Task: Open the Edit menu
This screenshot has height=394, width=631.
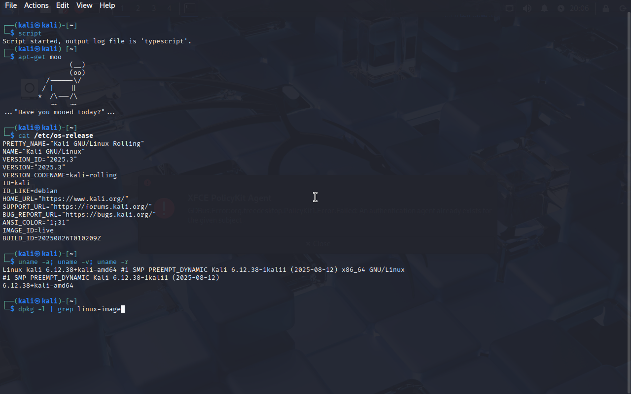Action: tap(63, 5)
